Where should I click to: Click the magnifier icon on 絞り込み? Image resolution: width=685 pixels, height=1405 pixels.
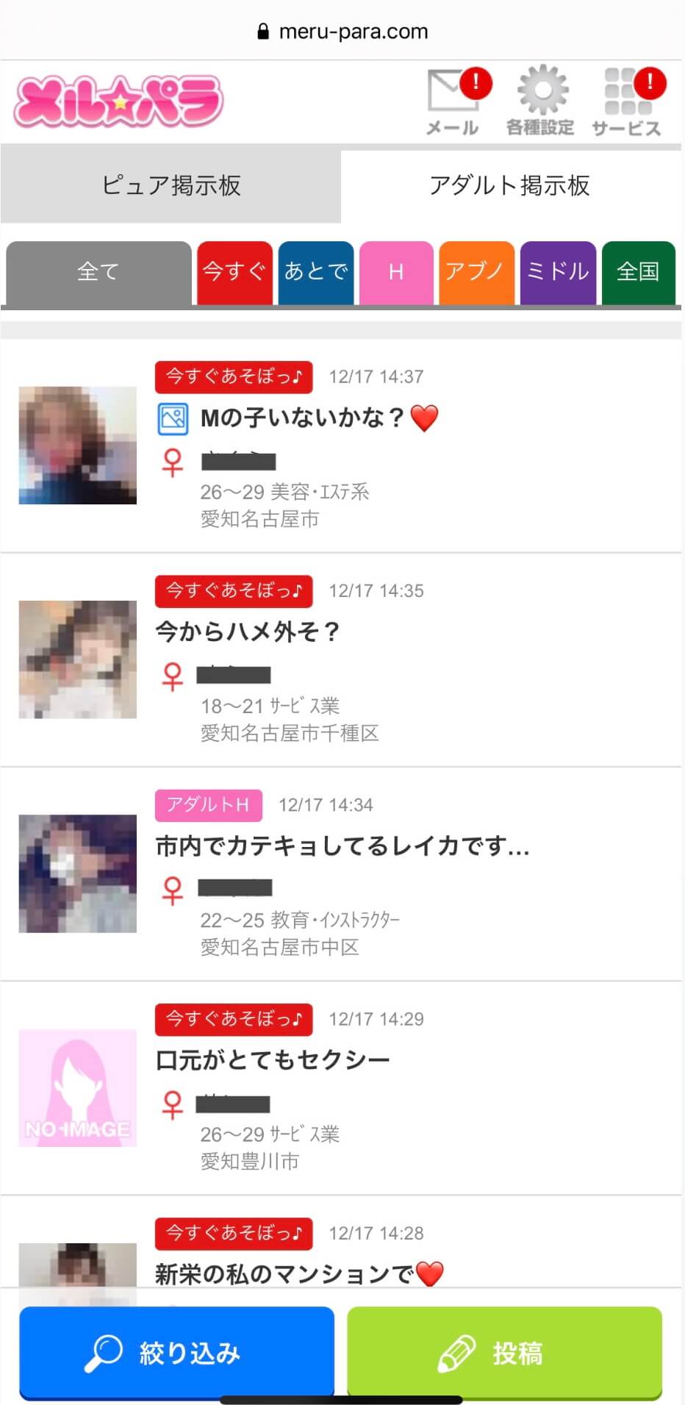point(104,1353)
